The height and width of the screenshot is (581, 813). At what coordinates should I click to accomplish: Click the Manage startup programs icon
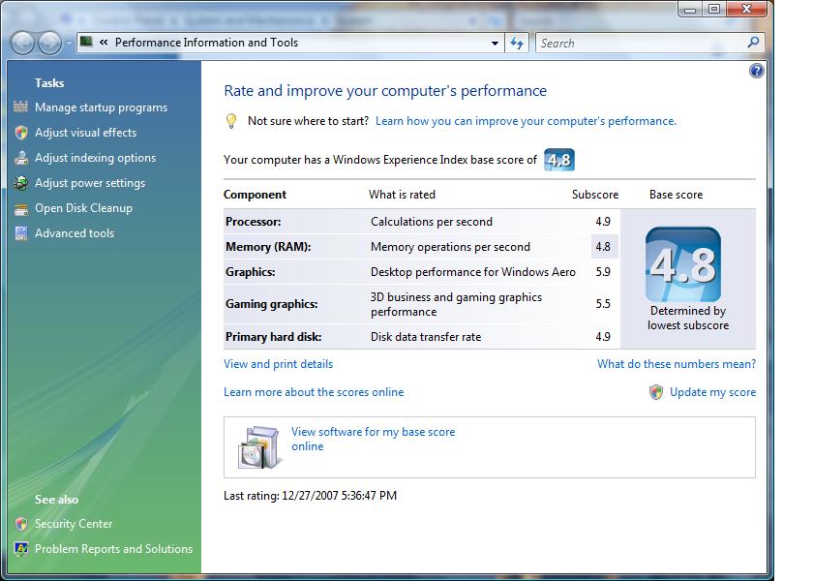[20, 107]
